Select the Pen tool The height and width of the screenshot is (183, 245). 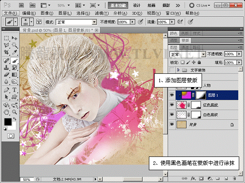(x=6, y=90)
